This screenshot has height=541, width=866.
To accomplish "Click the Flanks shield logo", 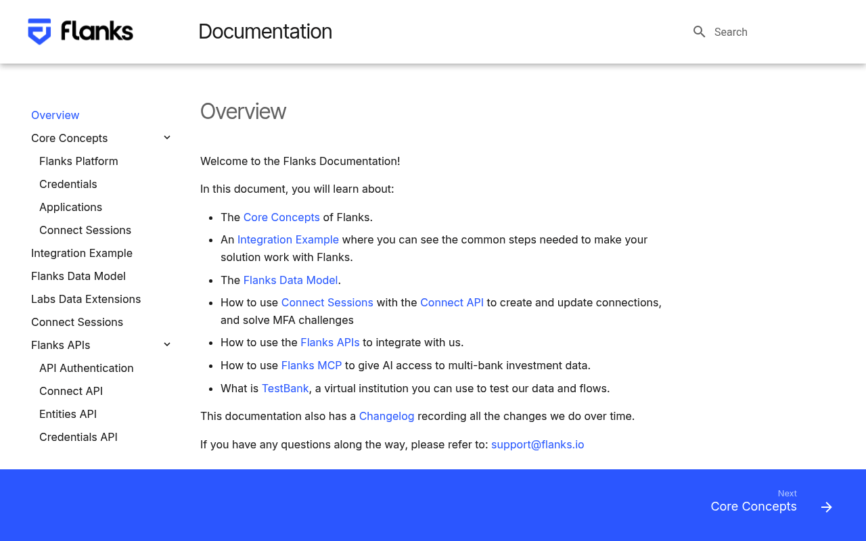I will point(39,32).
